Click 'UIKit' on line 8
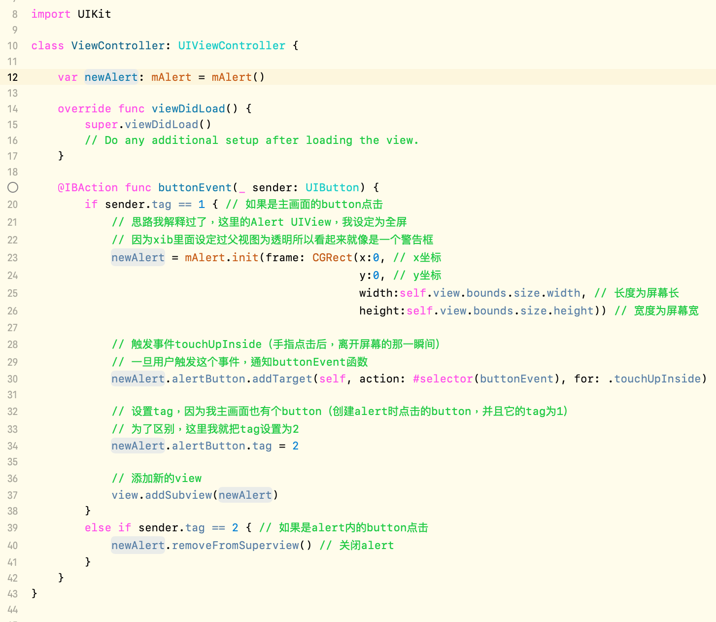 click(94, 14)
